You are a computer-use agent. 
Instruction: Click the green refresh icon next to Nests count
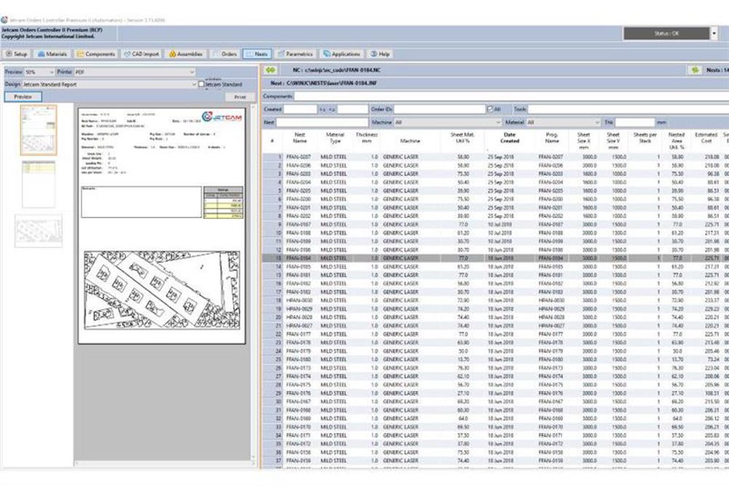[695, 71]
